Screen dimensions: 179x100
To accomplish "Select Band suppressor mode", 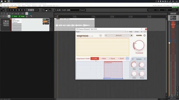I will [112, 59].
